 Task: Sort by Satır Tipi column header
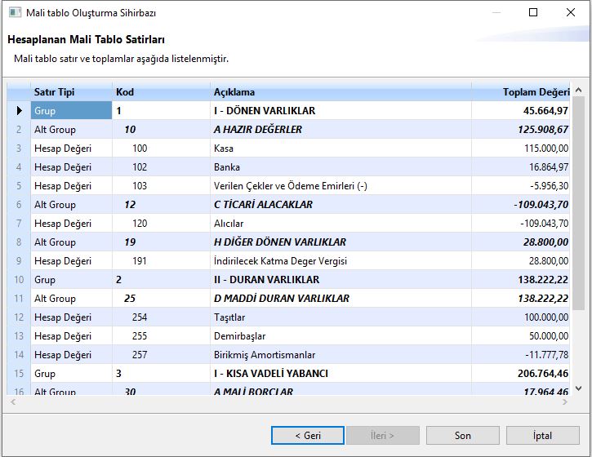point(70,92)
